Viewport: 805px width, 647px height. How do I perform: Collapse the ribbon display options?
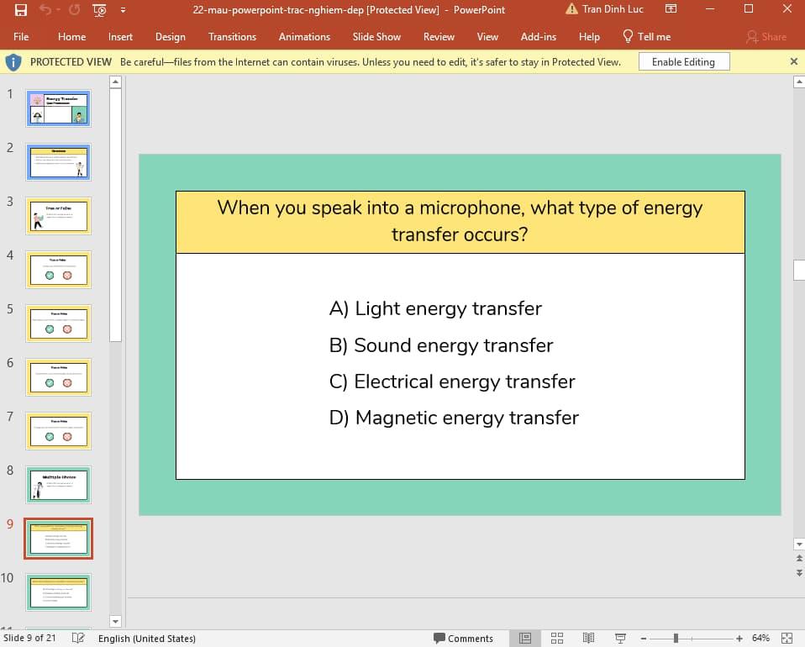(671, 9)
